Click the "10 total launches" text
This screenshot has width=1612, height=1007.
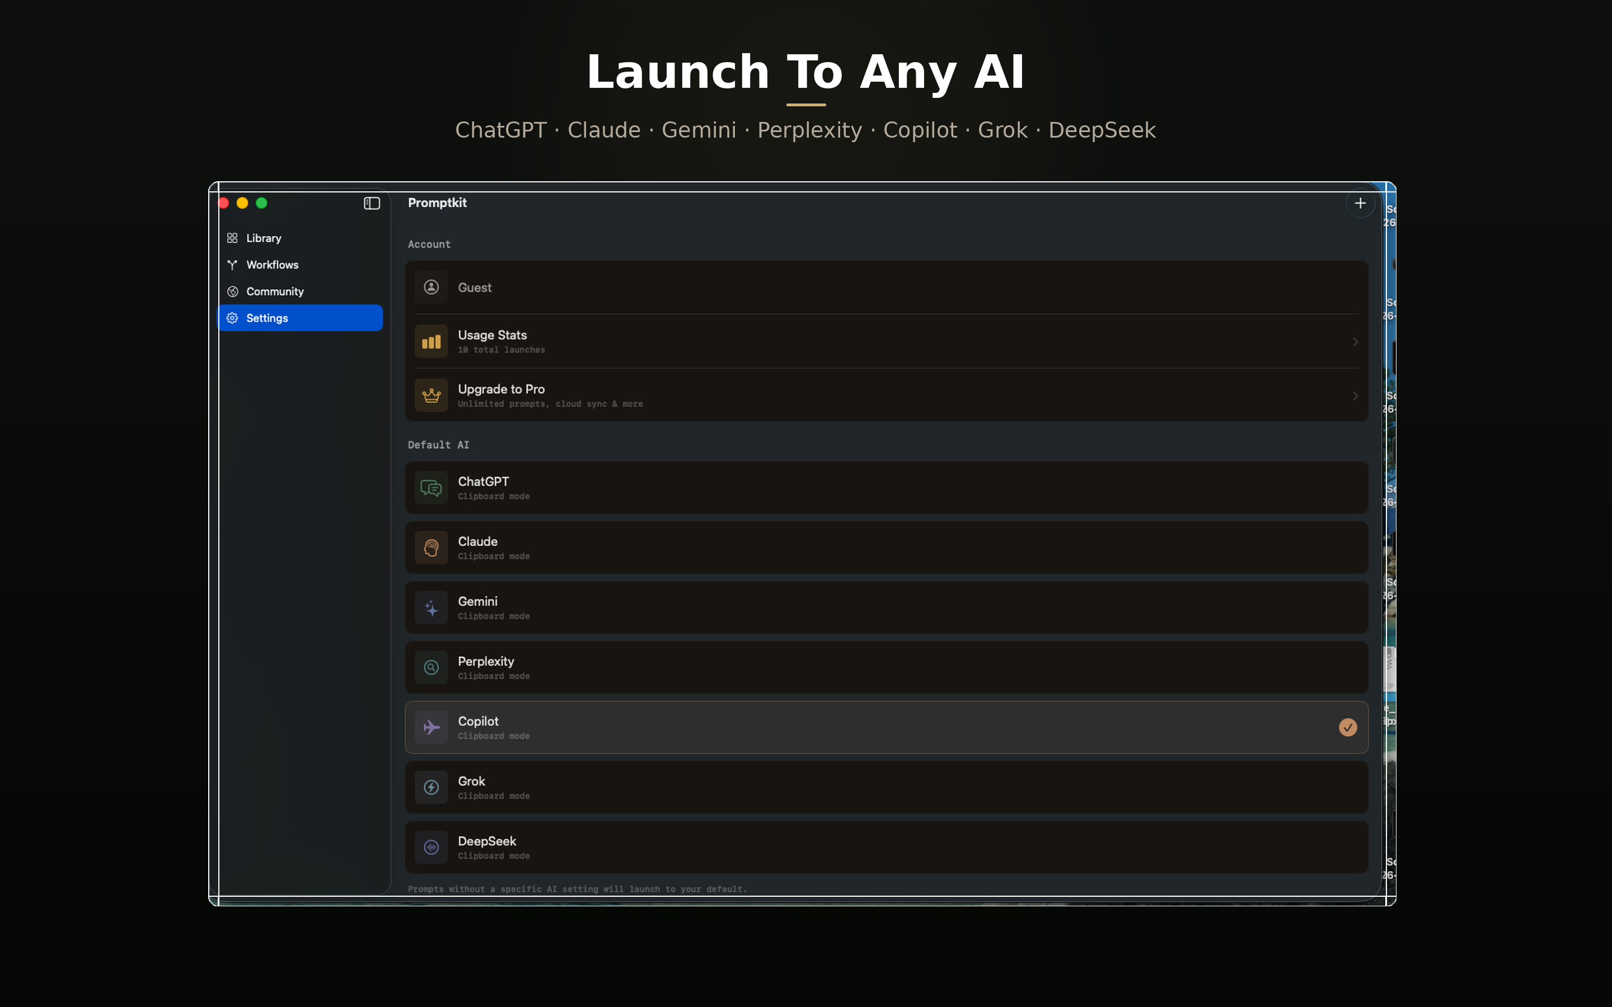pyautogui.click(x=501, y=350)
